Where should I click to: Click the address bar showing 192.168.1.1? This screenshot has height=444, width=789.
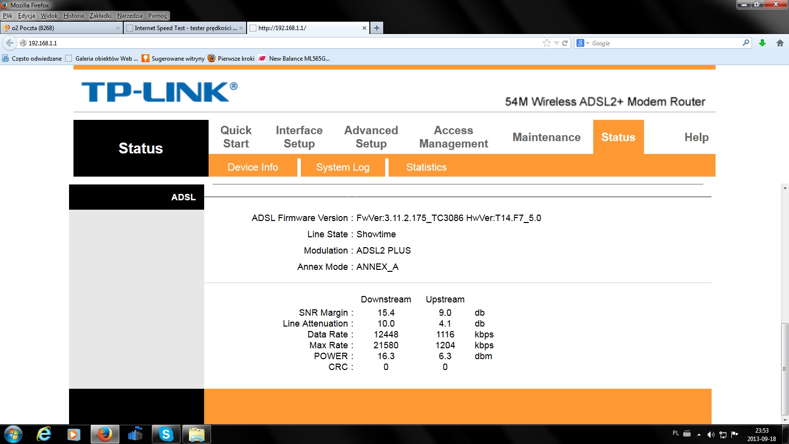coord(281,43)
